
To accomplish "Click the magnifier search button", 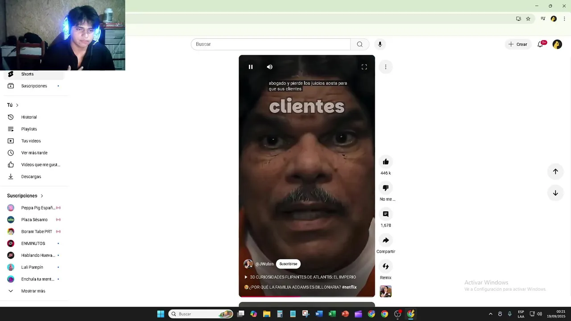I will tap(360, 44).
